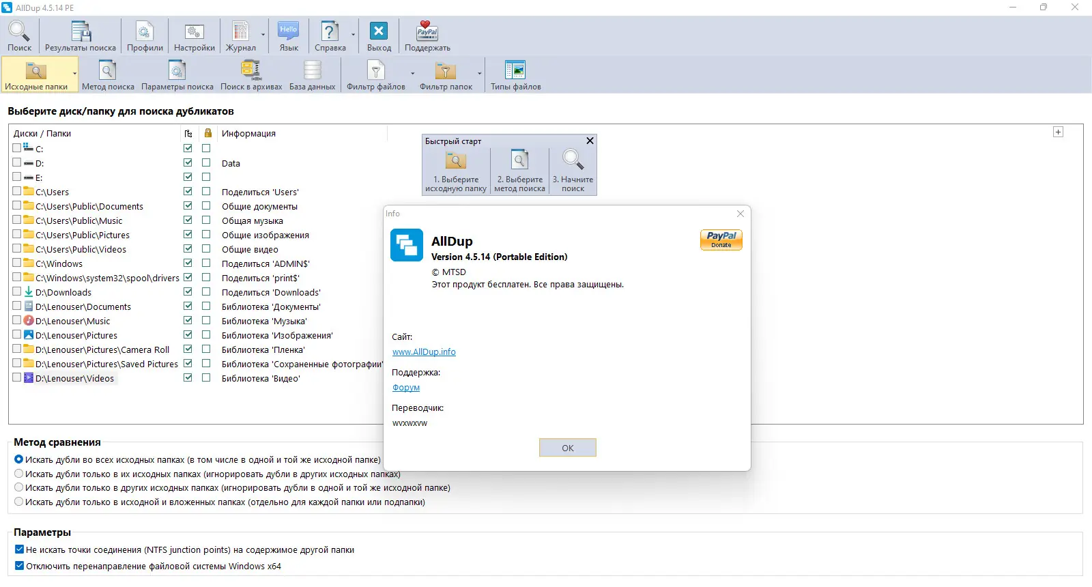Check the D:\Downloads folder checkbox
This screenshot has width=1092, height=587.
tap(17, 291)
